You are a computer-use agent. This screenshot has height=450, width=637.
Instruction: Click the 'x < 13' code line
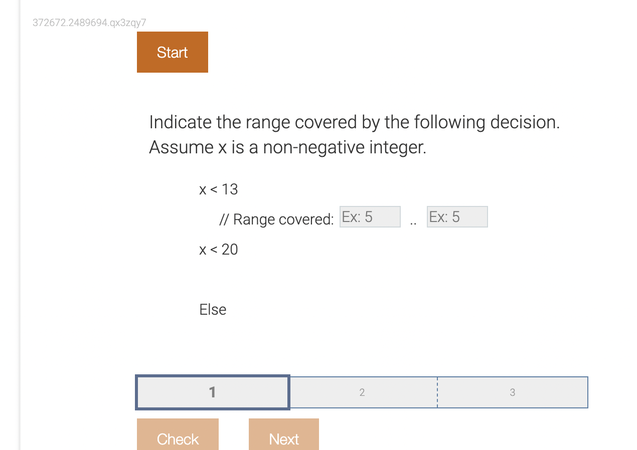click(x=218, y=189)
